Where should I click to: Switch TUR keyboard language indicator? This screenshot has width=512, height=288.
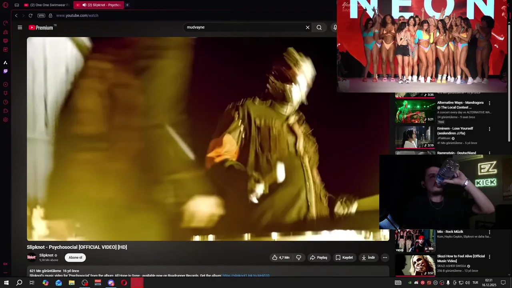475,283
